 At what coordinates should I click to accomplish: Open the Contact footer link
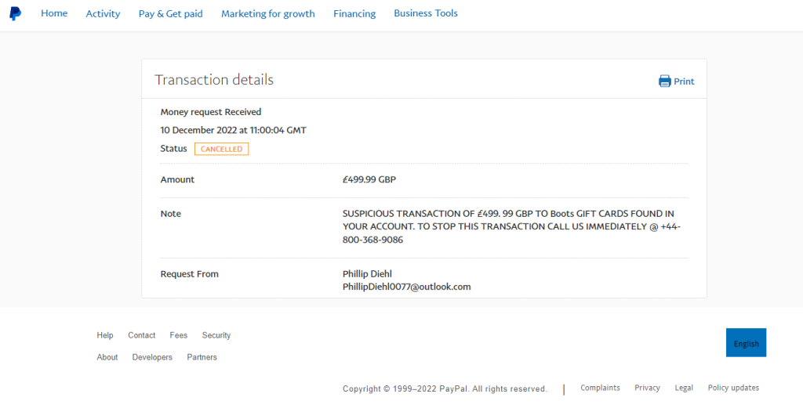[x=141, y=335]
